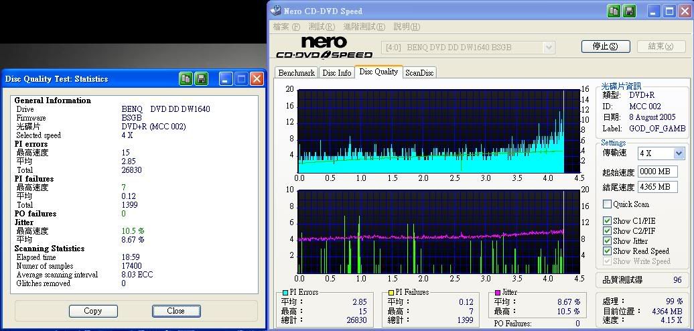694x331 pixels.
Task: Uncheck Show C1/PIE option
Action: click(x=607, y=221)
